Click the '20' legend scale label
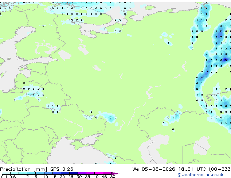 pos(62,177)
